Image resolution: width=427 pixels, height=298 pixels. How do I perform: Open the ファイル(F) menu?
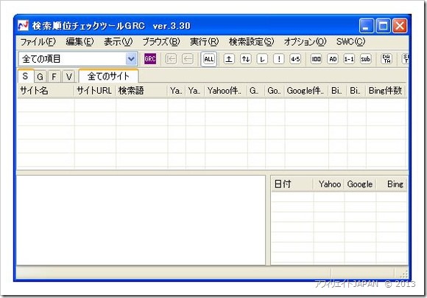(x=38, y=42)
